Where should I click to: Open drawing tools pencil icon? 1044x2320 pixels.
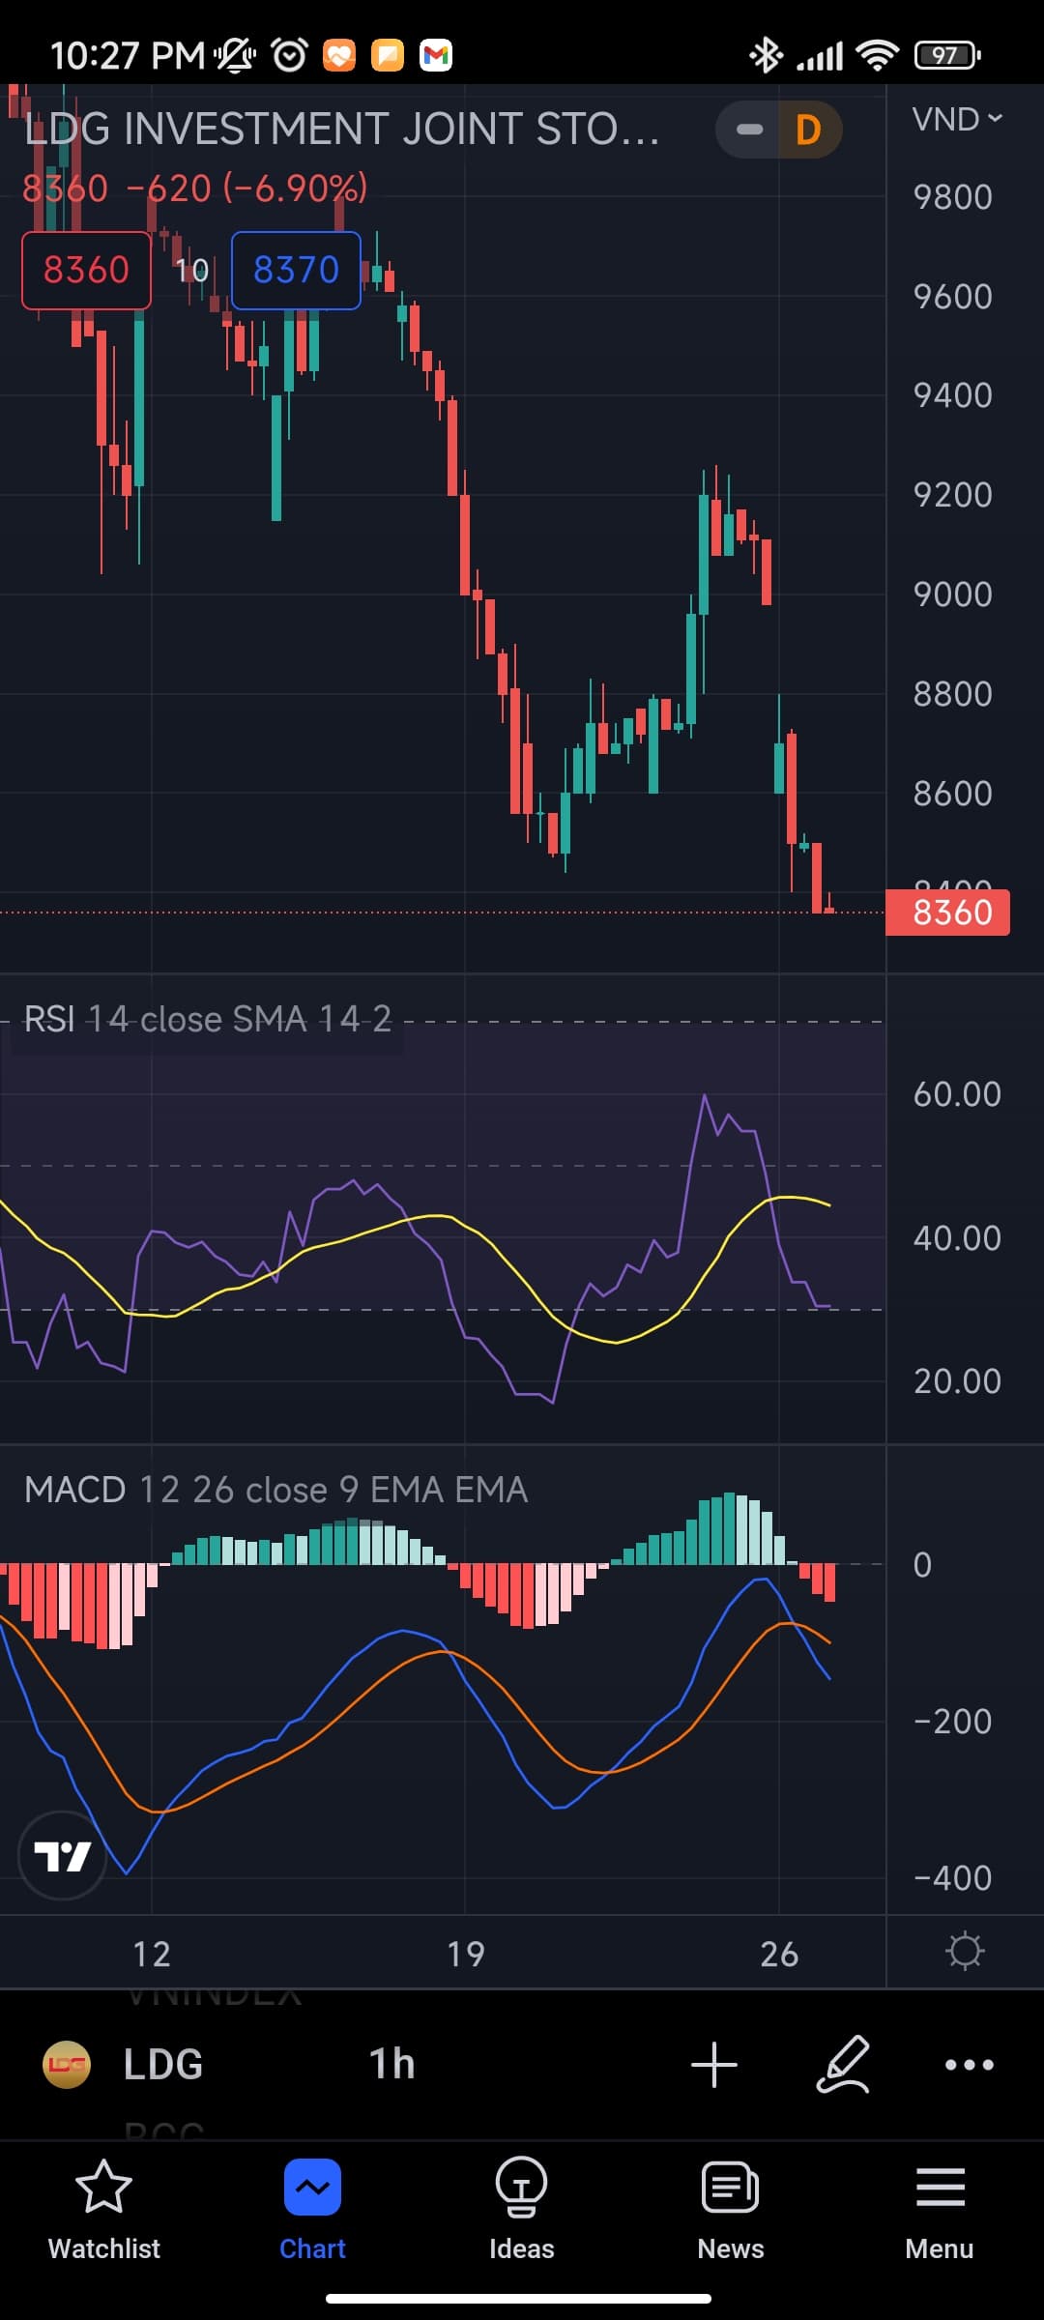[843, 2064]
